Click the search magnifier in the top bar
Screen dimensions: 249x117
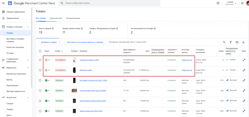pos(62,3)
